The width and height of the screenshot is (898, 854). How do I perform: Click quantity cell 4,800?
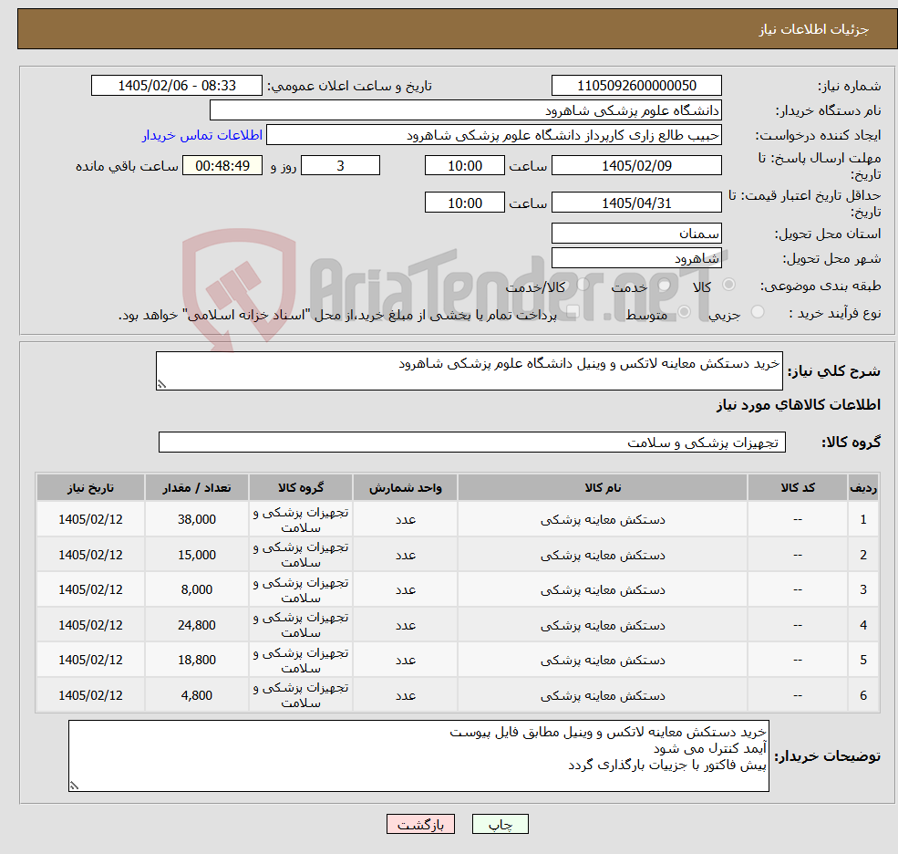coord(196,695)
